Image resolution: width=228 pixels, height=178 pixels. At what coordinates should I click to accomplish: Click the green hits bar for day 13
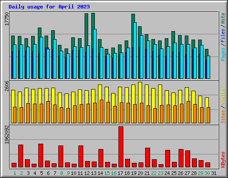93,21
